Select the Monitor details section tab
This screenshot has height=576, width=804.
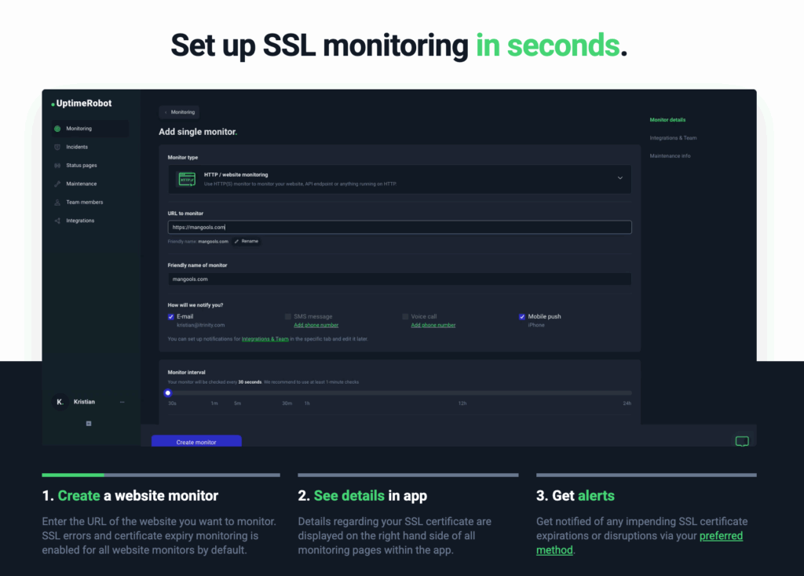(667, 120)
